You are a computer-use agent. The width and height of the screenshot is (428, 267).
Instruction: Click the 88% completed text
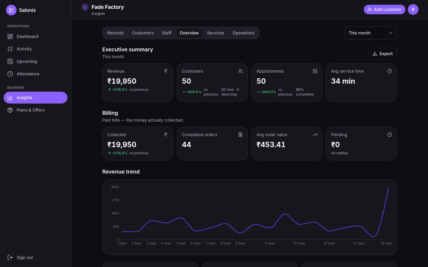pos(305,92)
